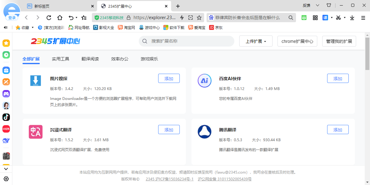Viewport: 370px width, 185px height.
Task: Click the blue briefcase sidebar icon
Action: 6,70
